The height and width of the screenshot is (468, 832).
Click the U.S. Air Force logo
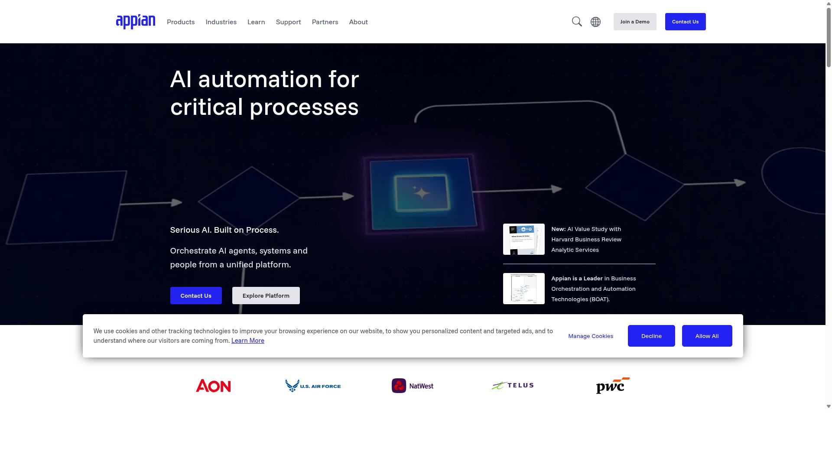coord(313,386)
